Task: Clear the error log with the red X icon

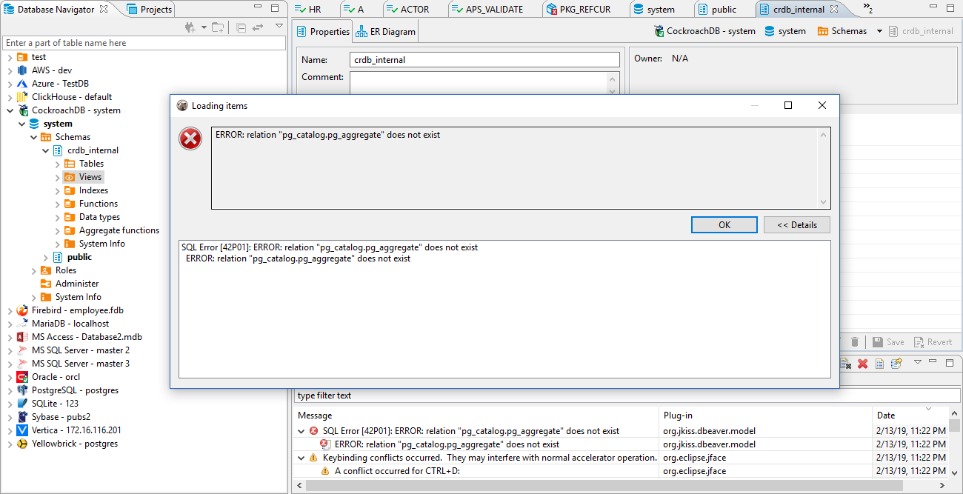Action: click(x=863, y=362)
